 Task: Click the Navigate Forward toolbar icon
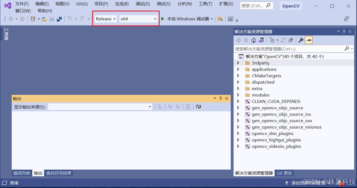click(22, 19)
